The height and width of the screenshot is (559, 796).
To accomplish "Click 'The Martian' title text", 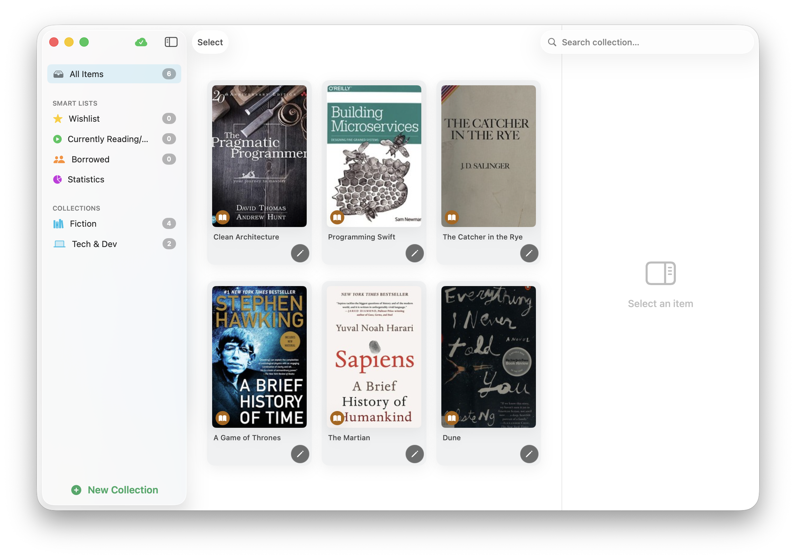I will [349, 438].
